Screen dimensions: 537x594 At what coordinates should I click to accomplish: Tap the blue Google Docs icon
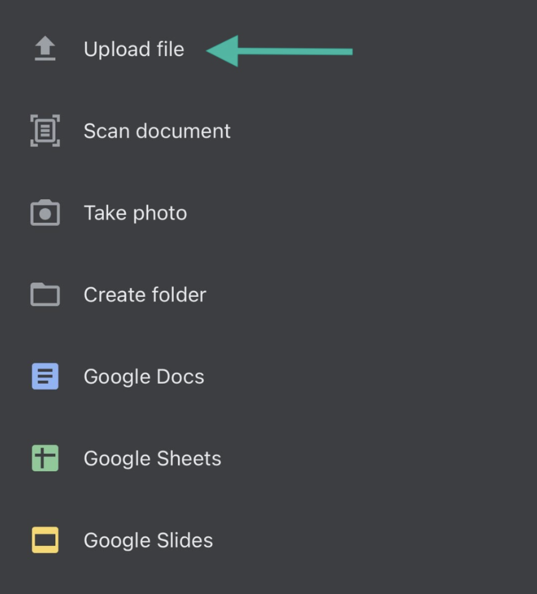click(45, 376)
